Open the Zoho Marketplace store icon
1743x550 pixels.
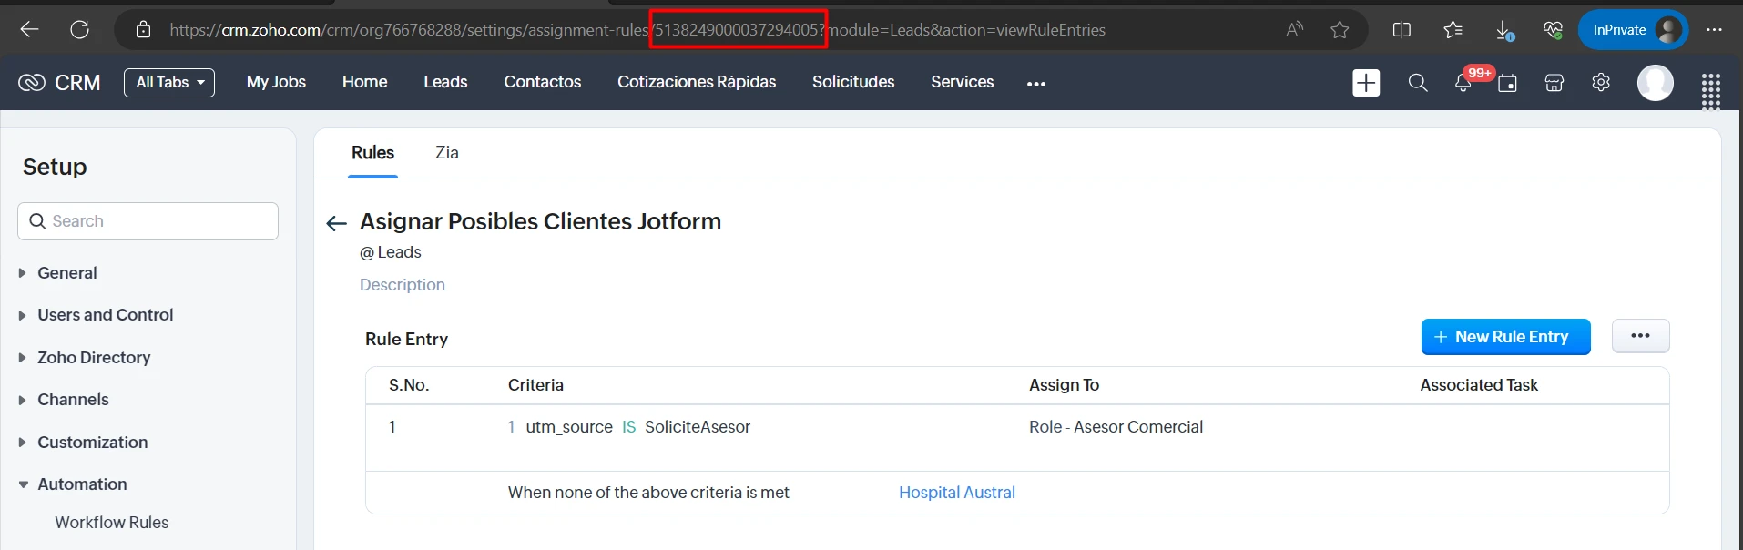coord(1554,82)
